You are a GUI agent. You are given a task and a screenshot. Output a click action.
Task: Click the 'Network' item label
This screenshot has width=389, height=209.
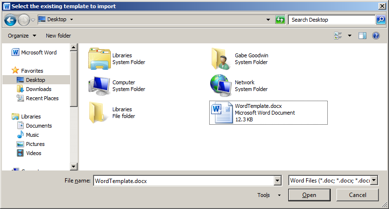(x=244, y=82)
